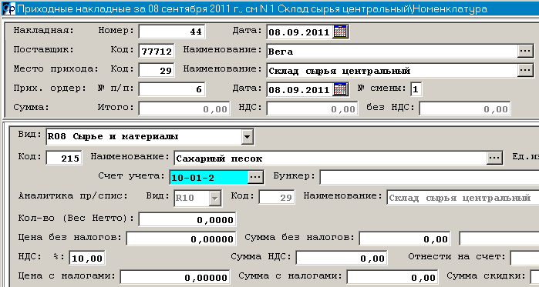
Task: Click the НДС total field in header
Action: (312, 108)
